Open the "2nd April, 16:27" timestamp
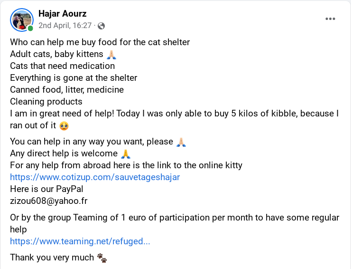Image resolution: width=351 pixels, height=269 pixels. [x=65, y=25]
